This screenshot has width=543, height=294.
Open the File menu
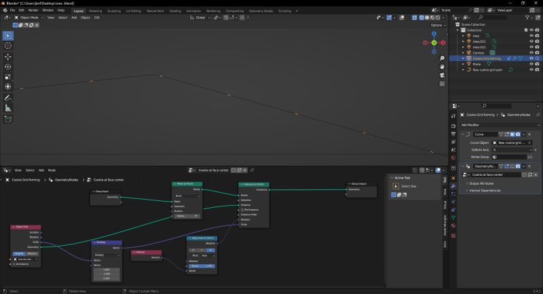(12, 10)
